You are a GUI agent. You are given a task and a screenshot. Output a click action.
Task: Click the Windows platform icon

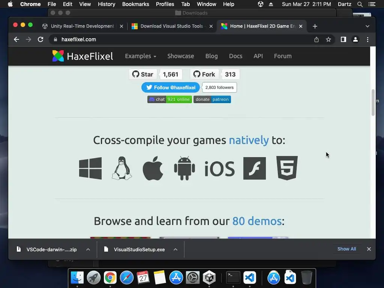(90, 168)
